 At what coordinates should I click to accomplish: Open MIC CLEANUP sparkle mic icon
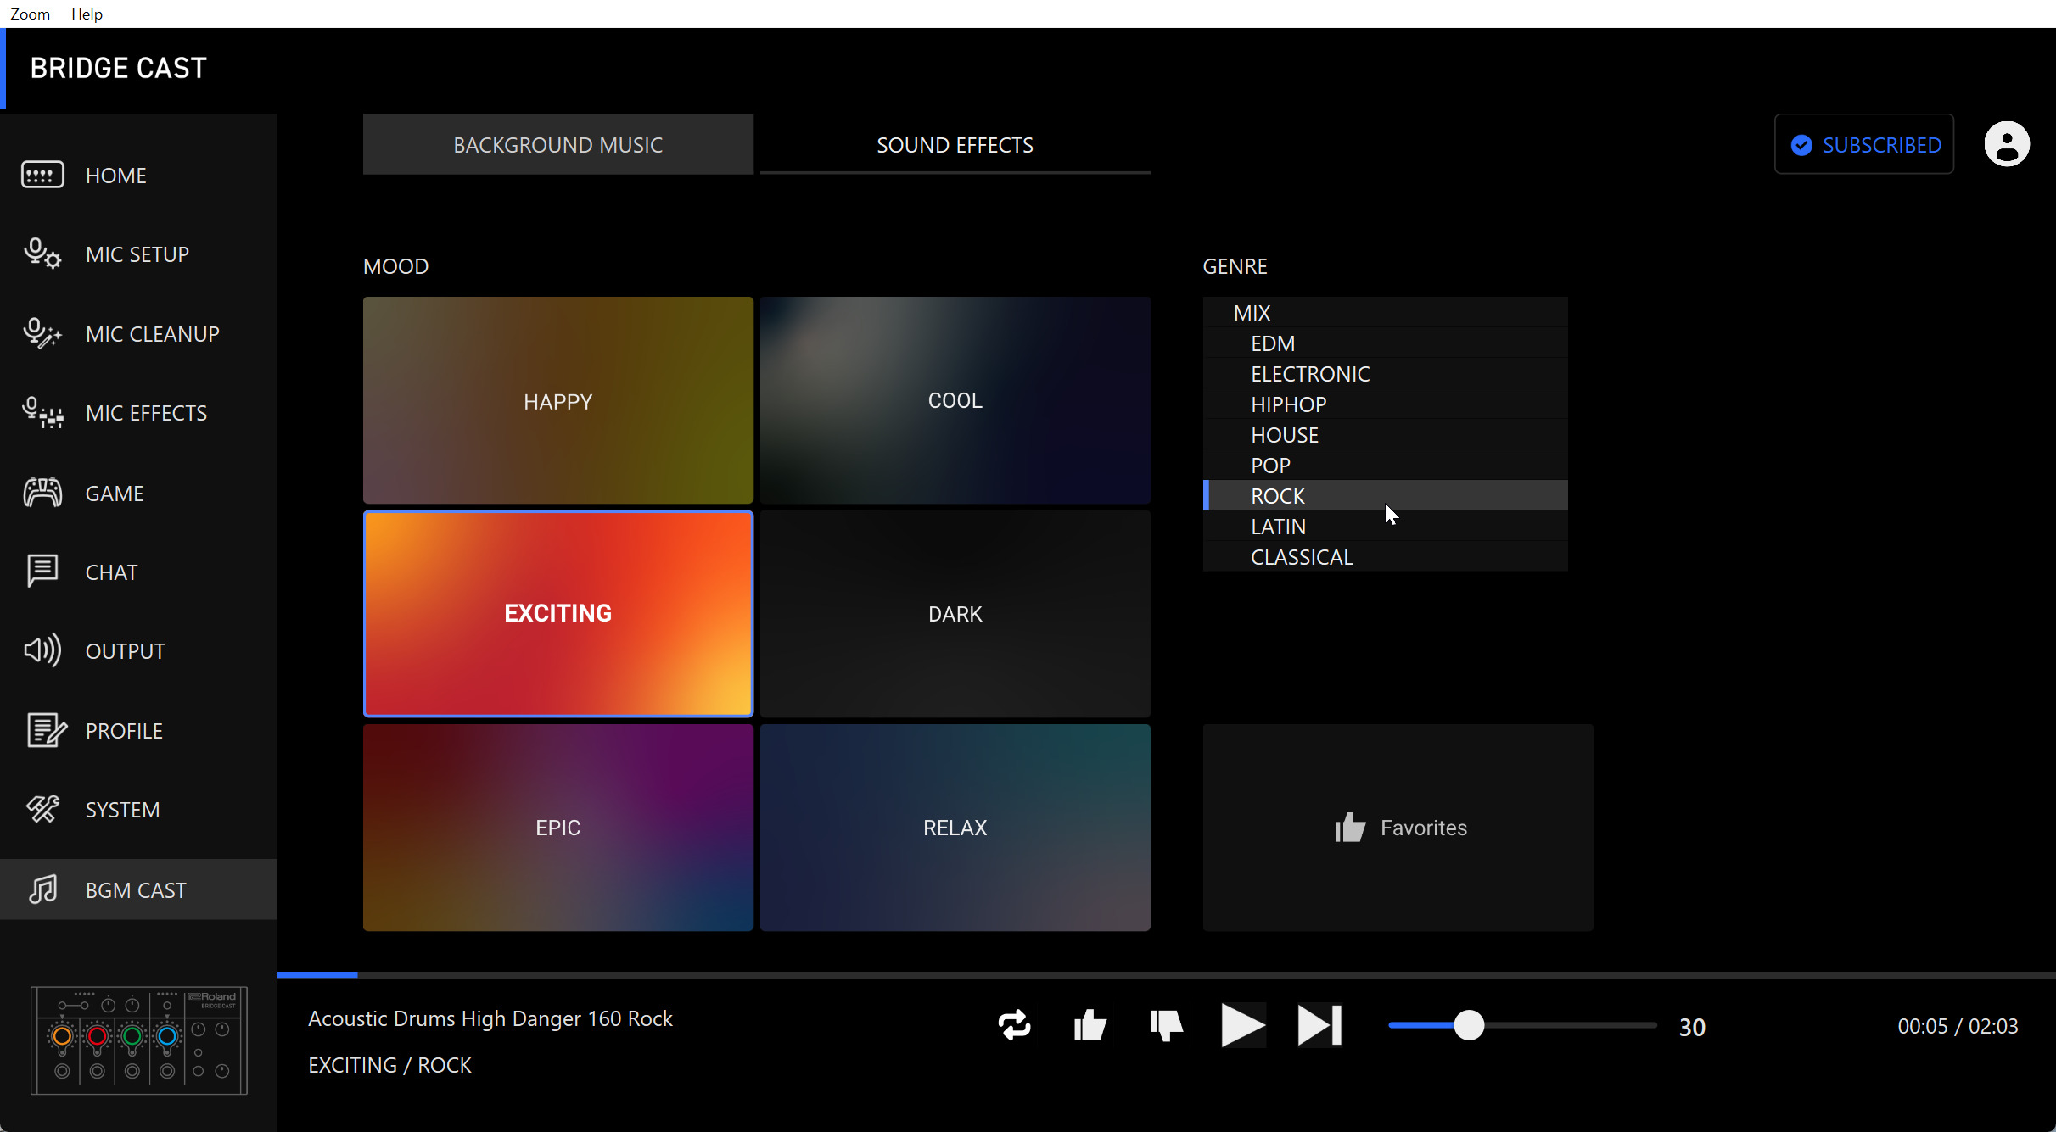pos(42,333)
